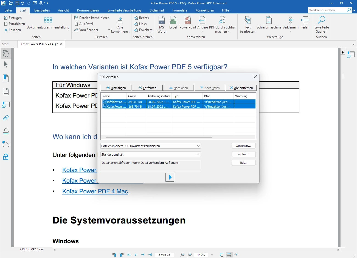Image resolution: width=357 pixels, height=258 pixels.
Task: Expand the Vom Scanner dropdown arrow
Action: (109, 30)
